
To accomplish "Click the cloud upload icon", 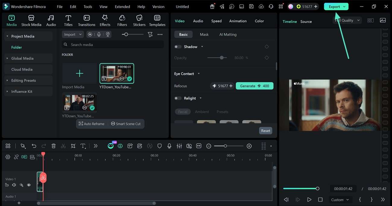I will coord(261,6).
